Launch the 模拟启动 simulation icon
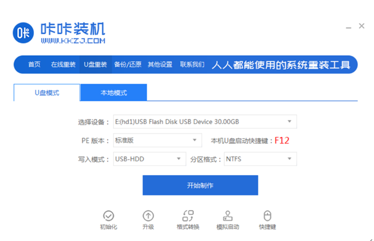 coord(228,215)
